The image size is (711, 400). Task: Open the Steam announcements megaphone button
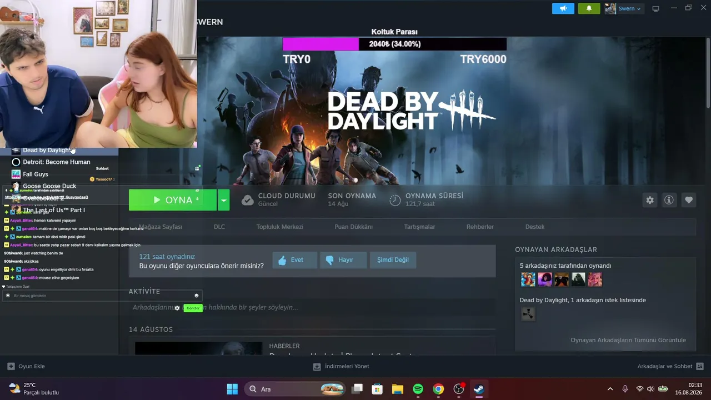click(x=563, y=8)
